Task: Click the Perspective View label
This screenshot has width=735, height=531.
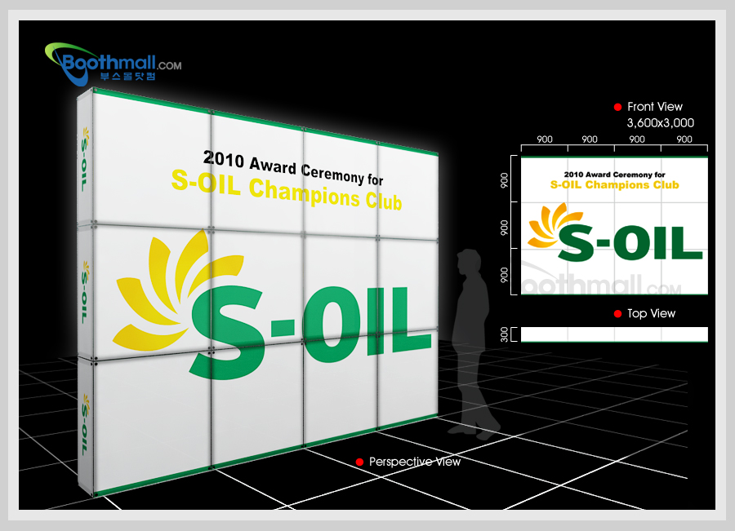Action: pyautogui.click(x=414, y=462)
